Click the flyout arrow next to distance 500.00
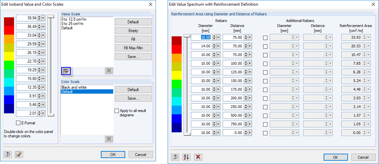The image size is (379, 164). [250, 116]
